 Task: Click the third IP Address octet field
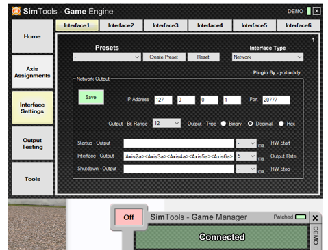tap(209, 100)
